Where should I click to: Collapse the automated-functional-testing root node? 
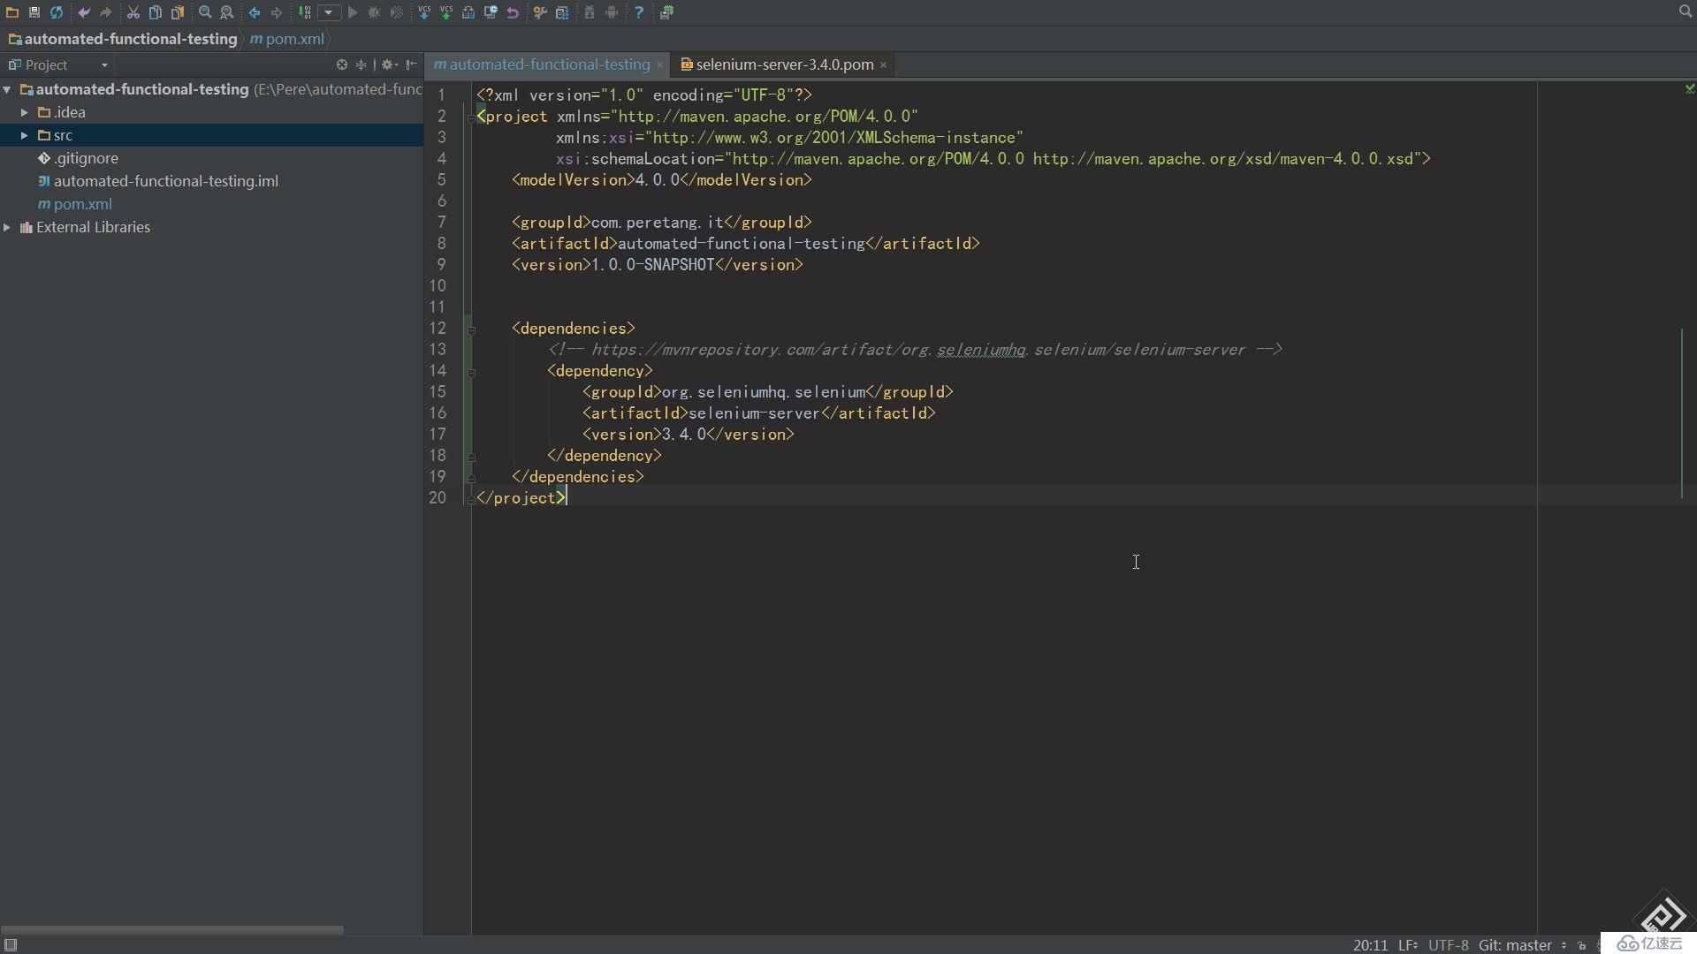[7, 89]
